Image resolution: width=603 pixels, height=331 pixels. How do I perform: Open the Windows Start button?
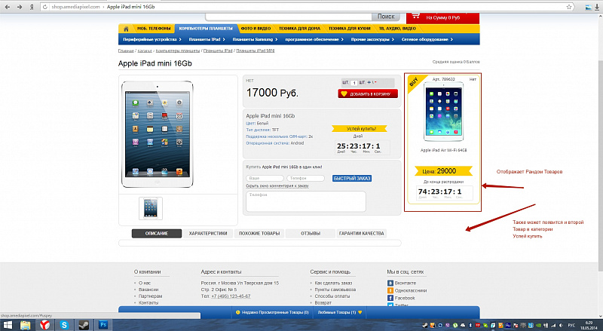8,325
